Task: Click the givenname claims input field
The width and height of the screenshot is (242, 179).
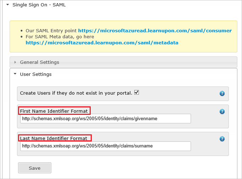Action: (106, 119)
